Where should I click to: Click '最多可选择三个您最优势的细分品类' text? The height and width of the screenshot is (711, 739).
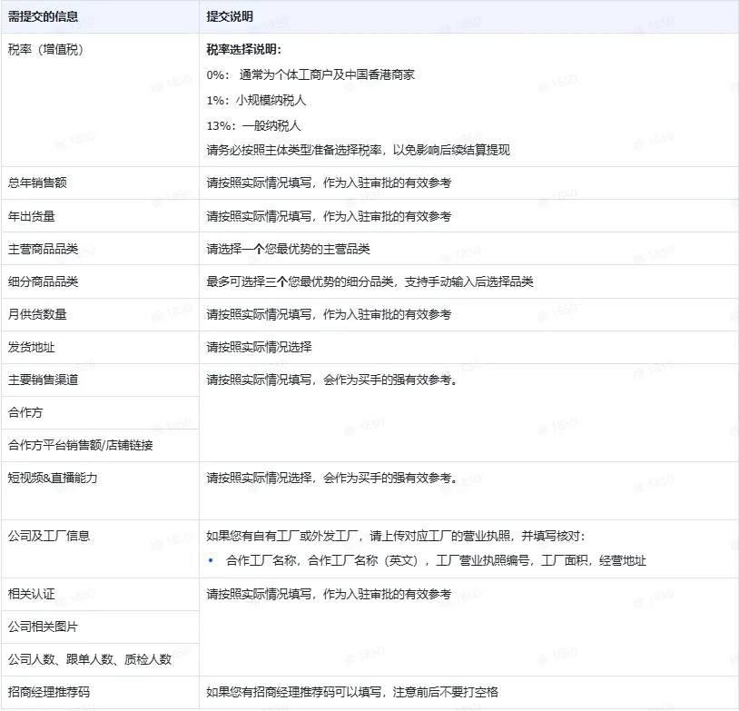click(x=300, y=281)
